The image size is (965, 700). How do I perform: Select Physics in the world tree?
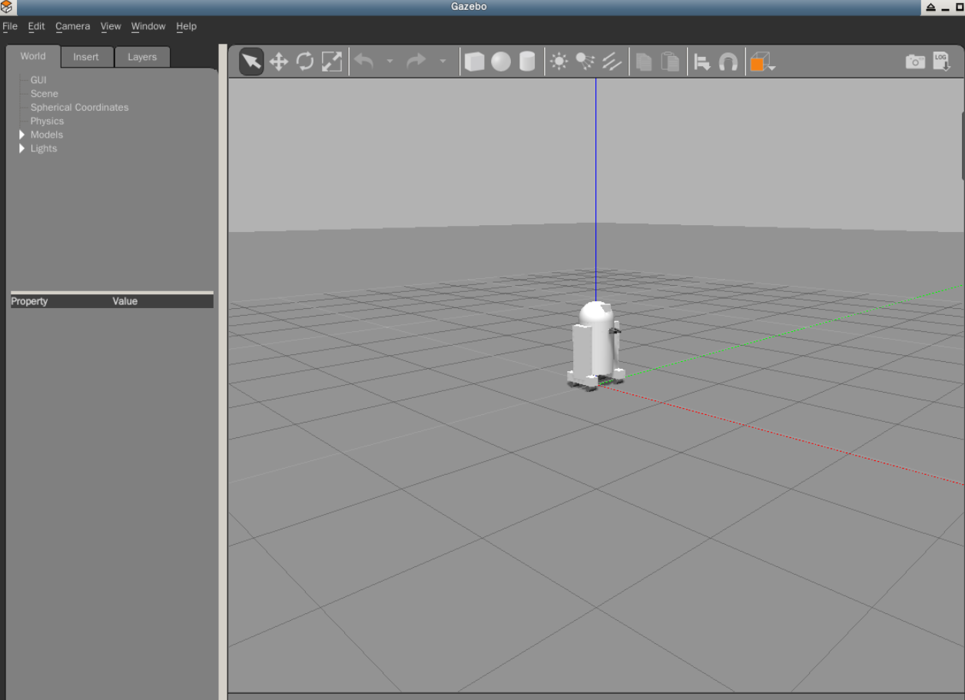[x=47, y=121]
